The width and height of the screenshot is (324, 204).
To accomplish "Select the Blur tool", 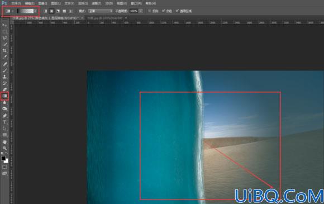I will tap(4, 102).
